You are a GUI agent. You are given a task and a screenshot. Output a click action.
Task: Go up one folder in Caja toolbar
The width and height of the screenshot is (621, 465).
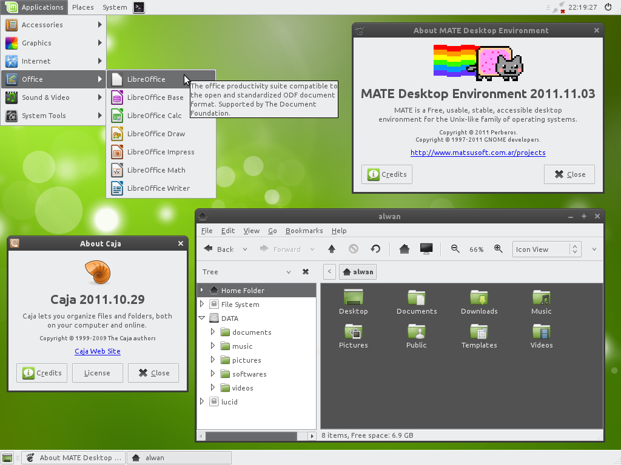332,249
